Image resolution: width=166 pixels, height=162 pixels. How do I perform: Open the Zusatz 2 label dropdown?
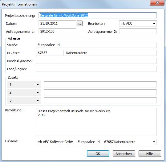(x=38, y=92)
